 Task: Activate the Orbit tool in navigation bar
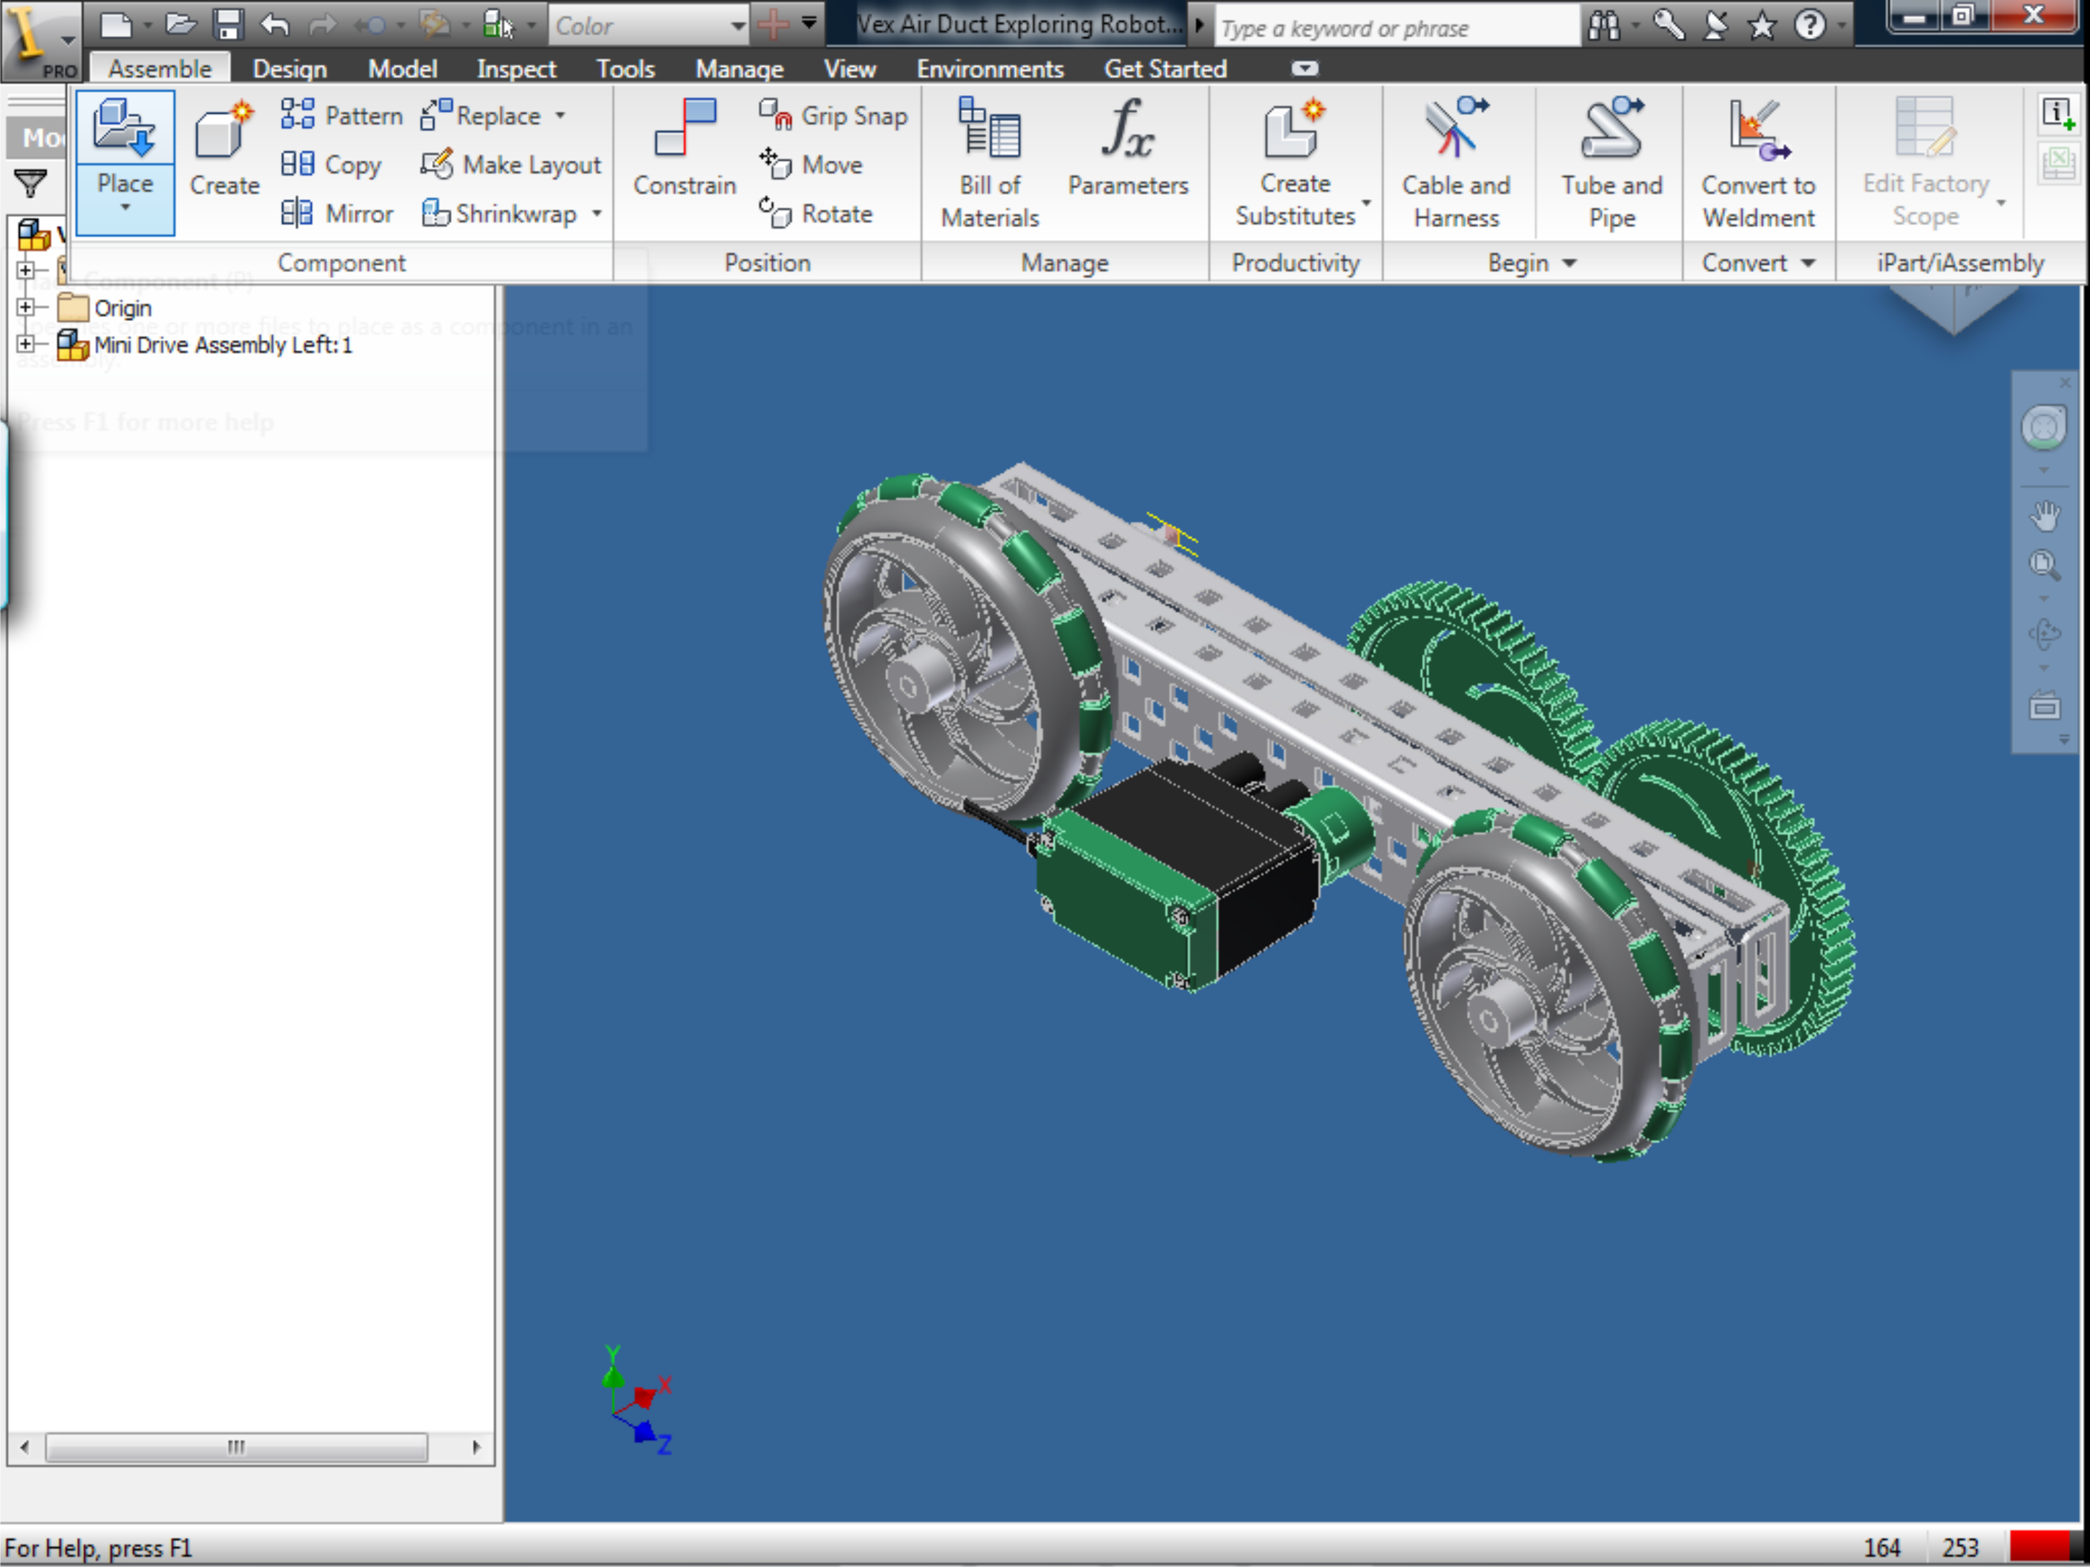pos(2045,635)
